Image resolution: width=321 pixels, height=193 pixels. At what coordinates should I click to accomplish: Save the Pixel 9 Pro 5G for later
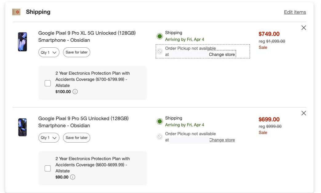pyautogui.click(x=77, y=138)
